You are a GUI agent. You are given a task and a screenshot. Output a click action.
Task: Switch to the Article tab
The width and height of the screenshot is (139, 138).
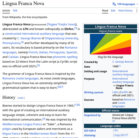(x=6, y=10)
